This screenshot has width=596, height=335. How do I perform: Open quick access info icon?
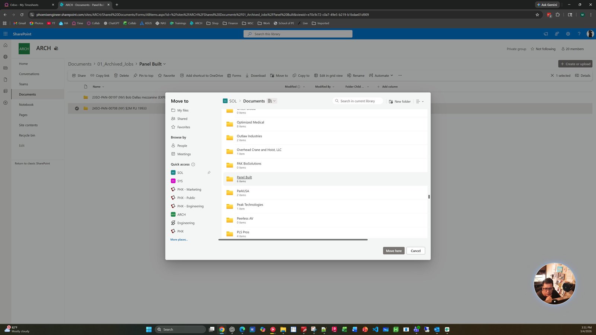tap(193, 165)
